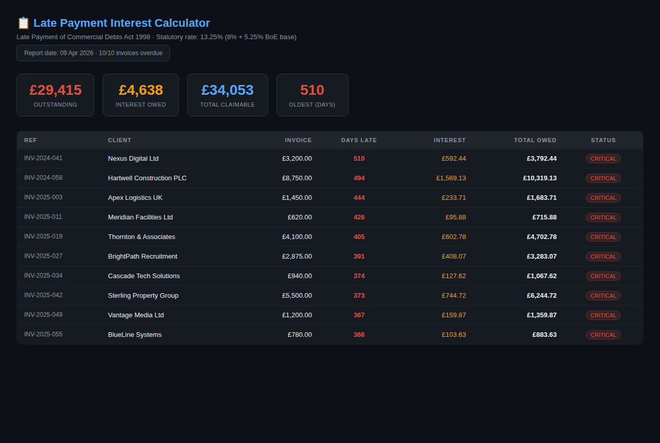660x443 pixels.
Task: Click the report date chip showing 09 Apr 2026
Action: tap(93, 53)
